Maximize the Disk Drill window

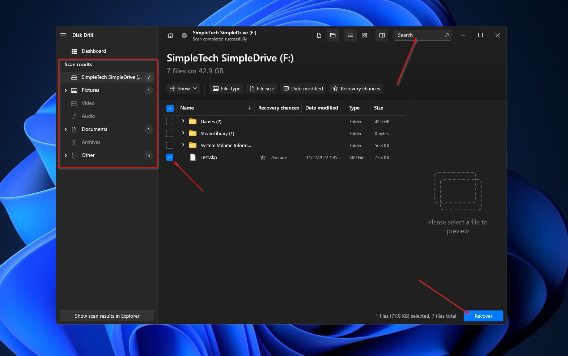(x=480, y=35)
